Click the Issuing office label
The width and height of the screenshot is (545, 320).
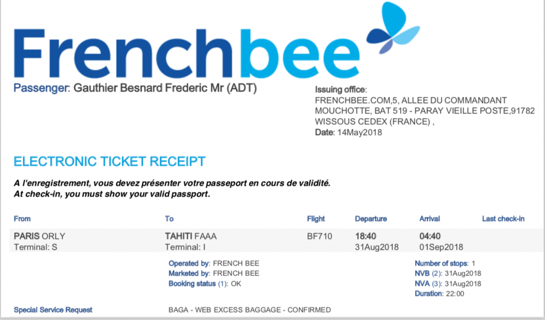tap(341, 89)
